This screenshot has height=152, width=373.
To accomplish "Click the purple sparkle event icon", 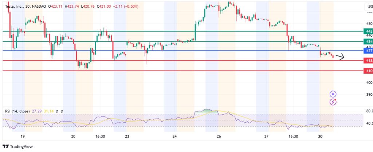I will pyautogui.click(x=333, y=94).
